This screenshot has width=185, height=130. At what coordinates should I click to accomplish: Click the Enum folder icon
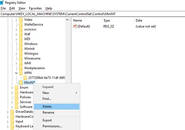pyautogui.click(x=17, y=87)
